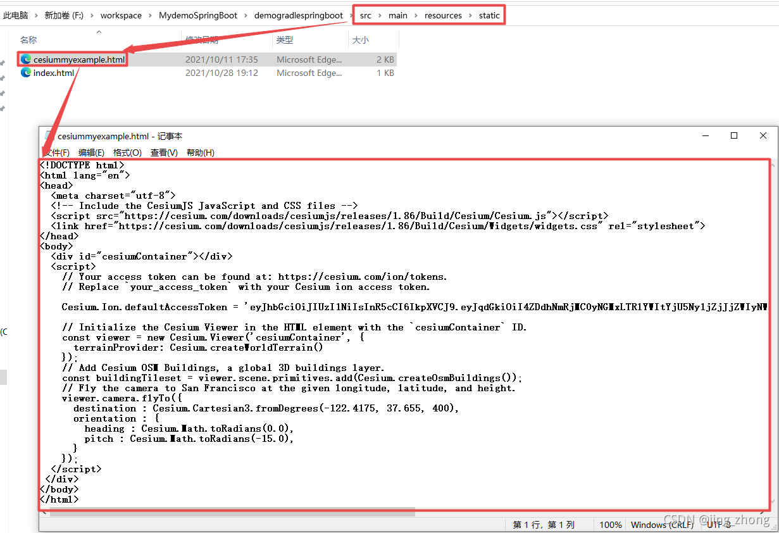Click the viewer.camera.flyTo({ line
This screenshot has height=533, width=779.
[x=122, y=398]
